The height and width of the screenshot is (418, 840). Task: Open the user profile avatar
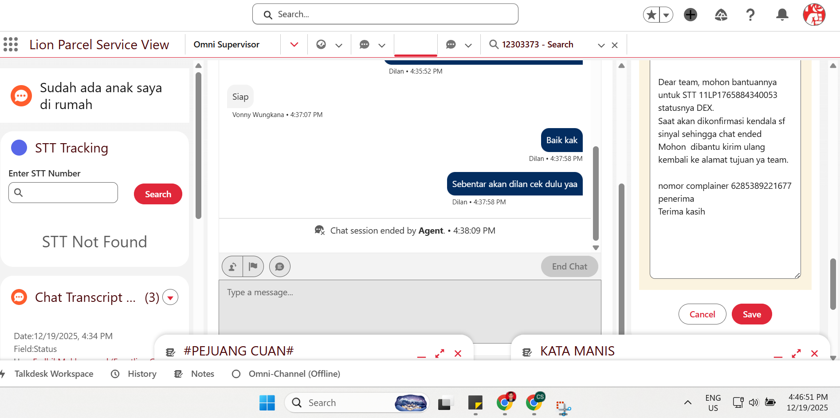pos(814,15)
